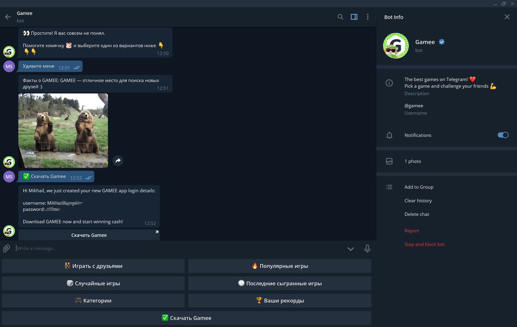Click the bear image thumbnail in chat
The height and width of the screenshot is (327, 517).
63,131
